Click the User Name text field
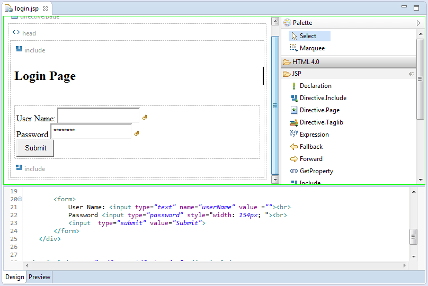 coord(99,115)
